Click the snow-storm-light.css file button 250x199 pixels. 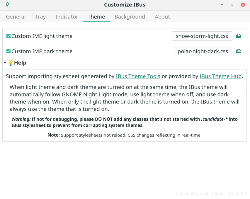click(x=202, y=36)
